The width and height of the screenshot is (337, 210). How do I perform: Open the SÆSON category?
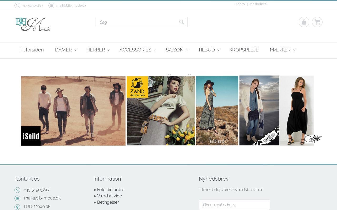(x=175, y=50)
